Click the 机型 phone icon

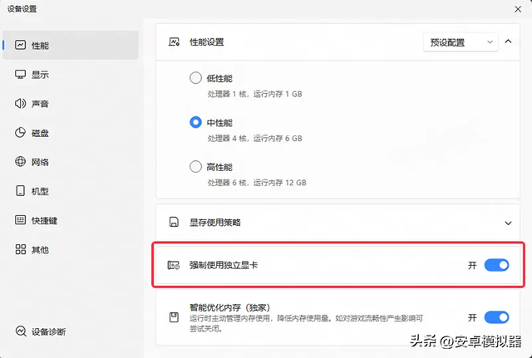pyautogui.click(x=20, y=191)
